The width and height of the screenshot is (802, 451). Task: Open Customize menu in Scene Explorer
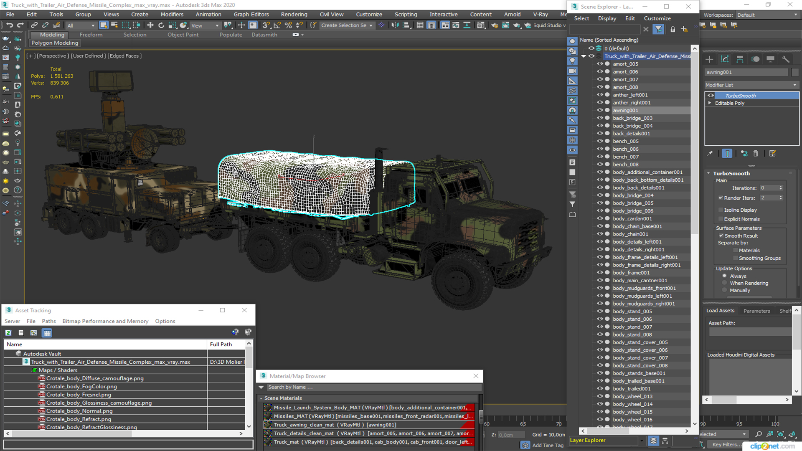657,18
